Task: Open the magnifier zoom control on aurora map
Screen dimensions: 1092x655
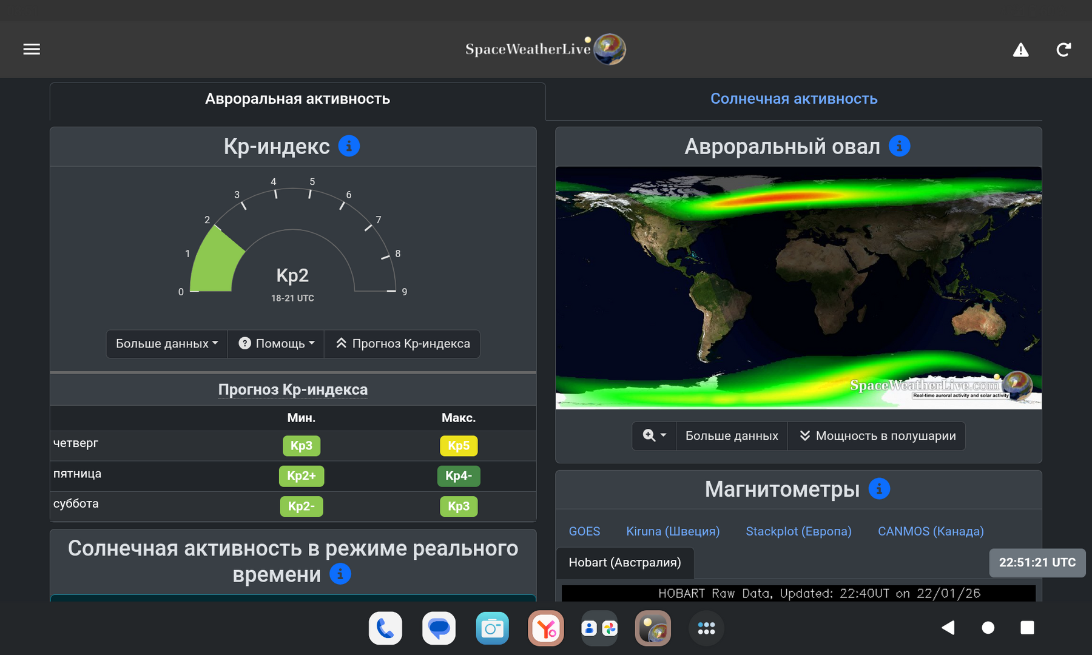Action: (x=653, y=435)
